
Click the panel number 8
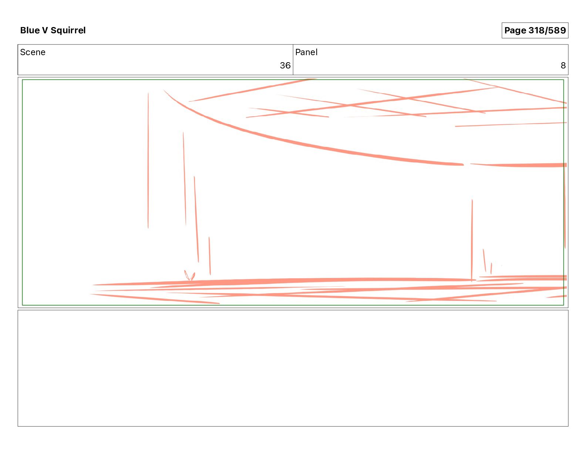coord(563,66)
